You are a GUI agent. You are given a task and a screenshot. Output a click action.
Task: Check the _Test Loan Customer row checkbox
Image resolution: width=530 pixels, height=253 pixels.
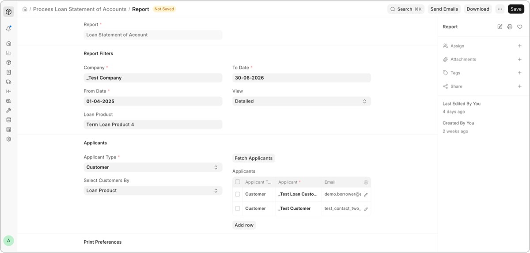click(x=238, y=194)
